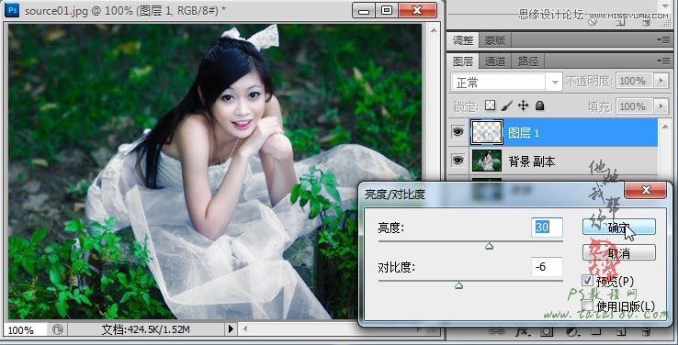The height and width of the screenshot is (345, 678).
Task: Hide 图层 1 with its eye icon
Action: click(458, 132)
